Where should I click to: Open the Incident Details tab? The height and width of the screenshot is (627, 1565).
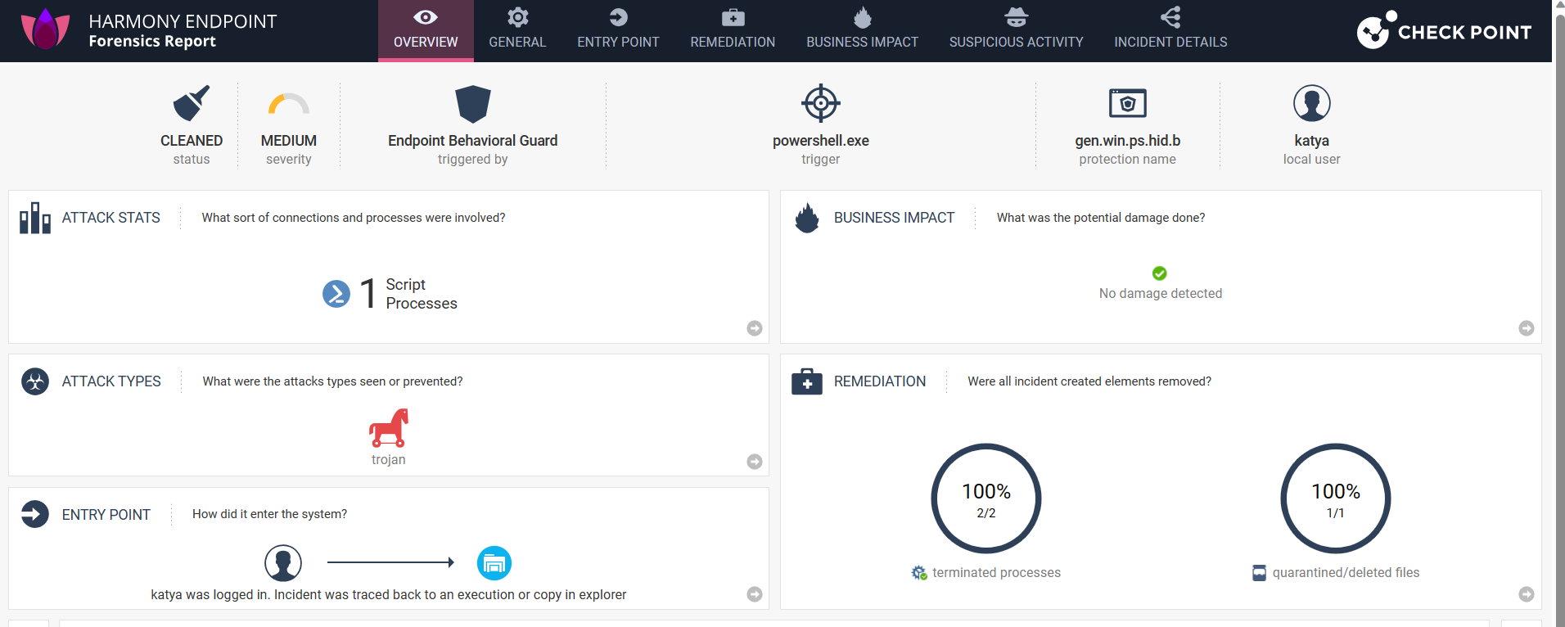(x=1170, y=30)
